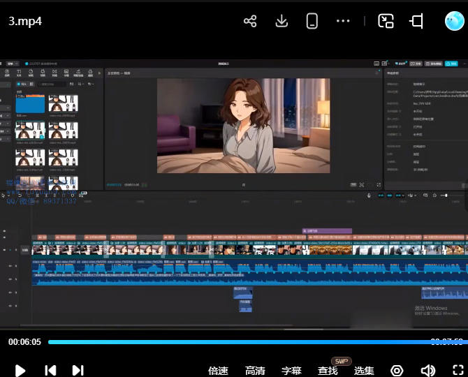Open the media sort dropdown
Screen dimensions: 468x377
80,84
